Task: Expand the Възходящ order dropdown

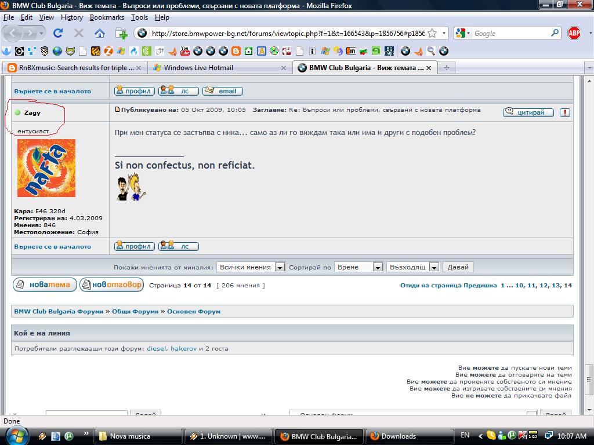Action: coord(434,267)
